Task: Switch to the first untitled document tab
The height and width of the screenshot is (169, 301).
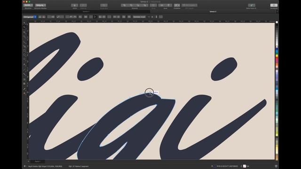Action: coord(86,12)
